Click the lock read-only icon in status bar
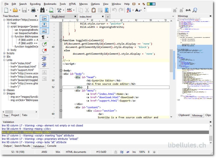 (116, 152)
